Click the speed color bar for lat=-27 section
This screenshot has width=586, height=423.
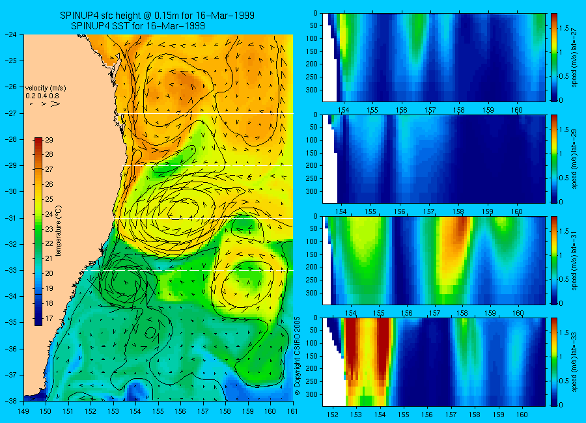(x=554, y=57)
